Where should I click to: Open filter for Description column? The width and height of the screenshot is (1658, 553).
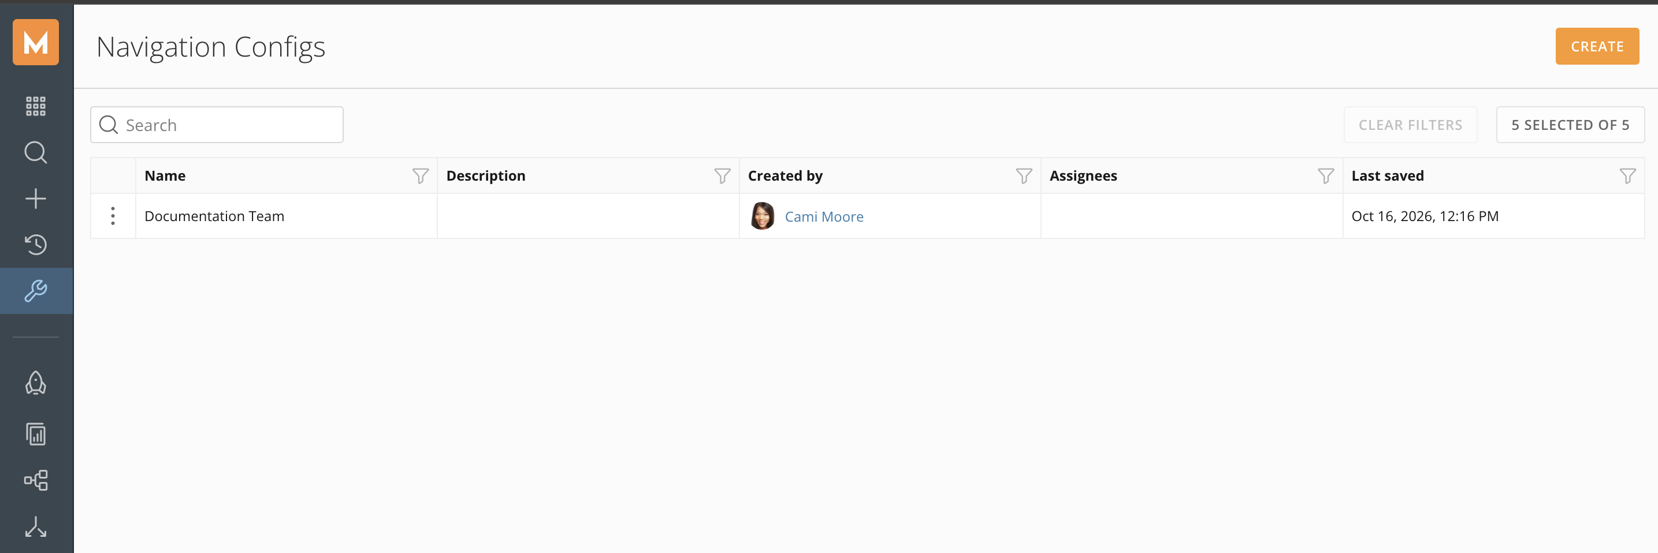[x=722, y=175]
